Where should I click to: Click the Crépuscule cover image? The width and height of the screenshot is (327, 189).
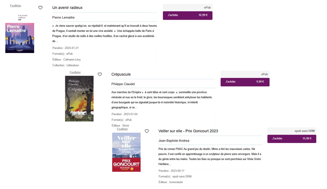tap(79, 99)
